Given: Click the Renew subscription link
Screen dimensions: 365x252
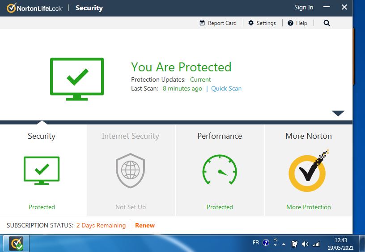Looking at the screenshot, I should coord(145,225).
